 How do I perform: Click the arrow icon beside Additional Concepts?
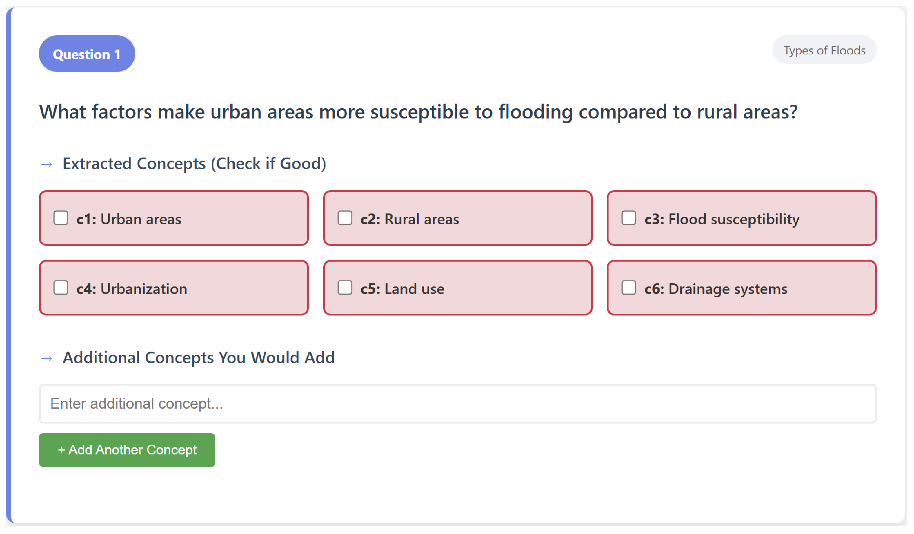tap(46, 359)
